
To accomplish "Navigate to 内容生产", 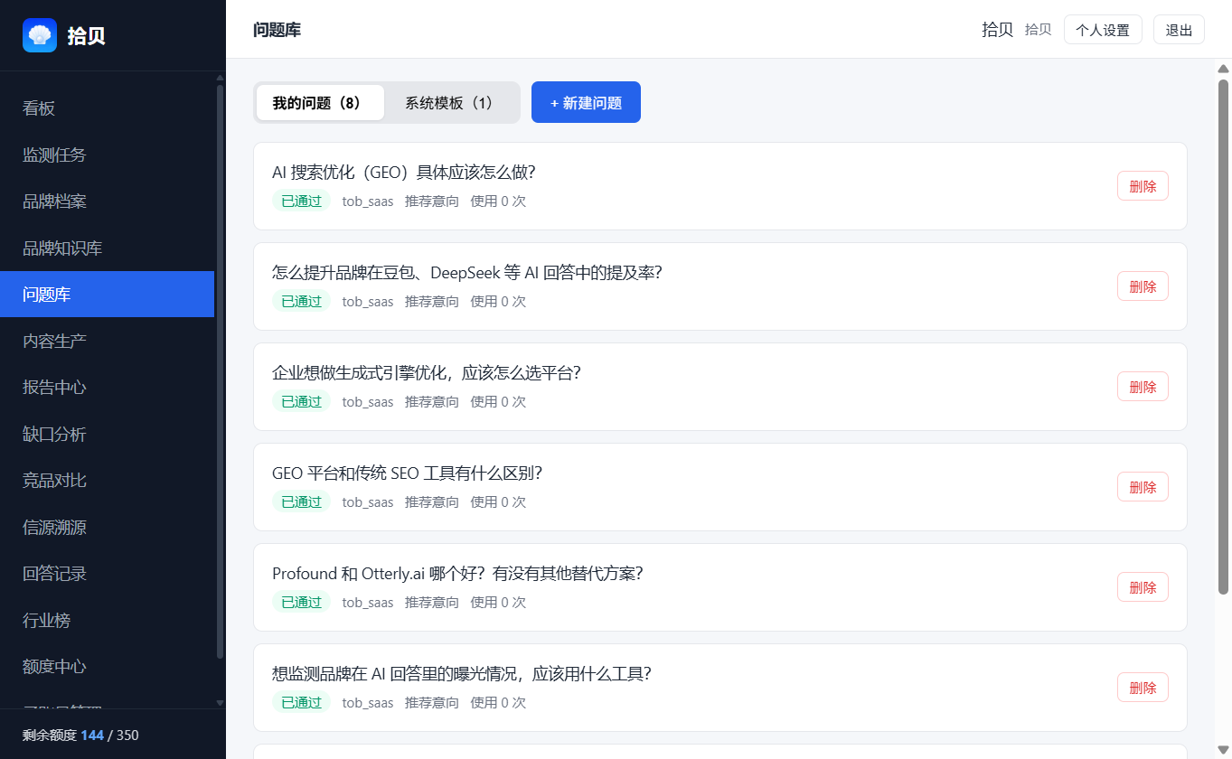I will (107, 341).
